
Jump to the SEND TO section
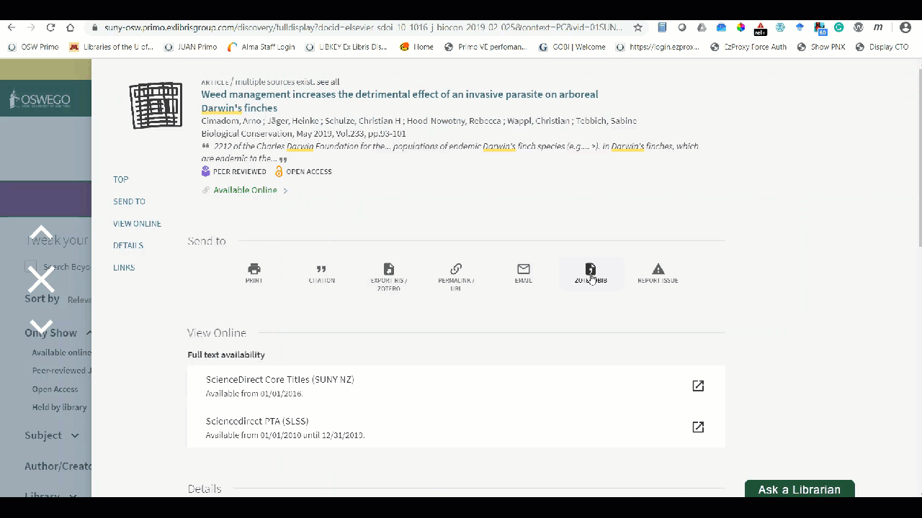click(129, 201)
